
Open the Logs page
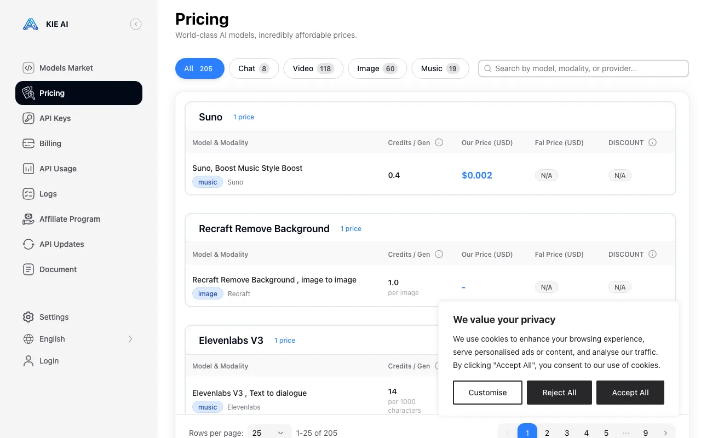coord(79,194)
